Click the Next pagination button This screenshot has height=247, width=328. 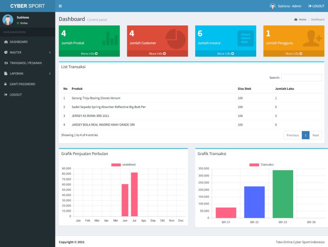point(316,135)
